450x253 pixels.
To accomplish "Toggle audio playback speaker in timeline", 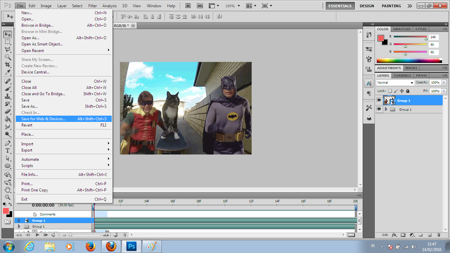I will point(53,235).
